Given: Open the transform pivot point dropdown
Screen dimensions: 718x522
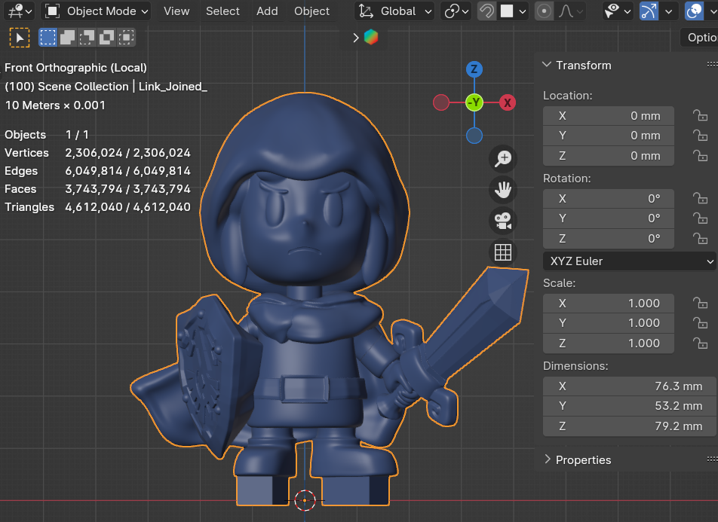Looking at the screenshot, I should 456,11.
